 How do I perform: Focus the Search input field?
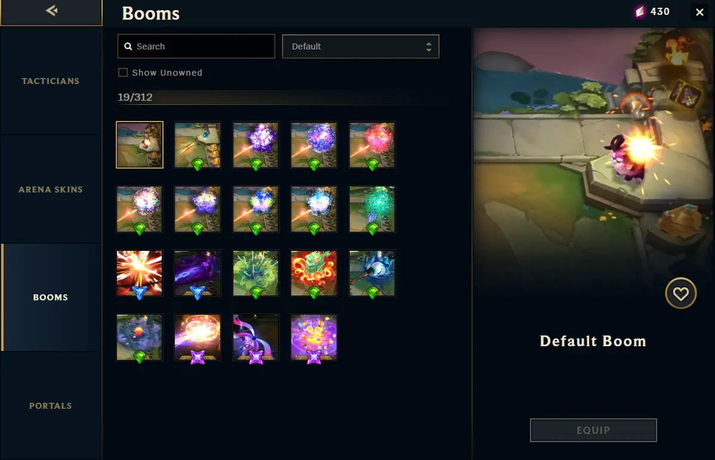coord(196,46)
